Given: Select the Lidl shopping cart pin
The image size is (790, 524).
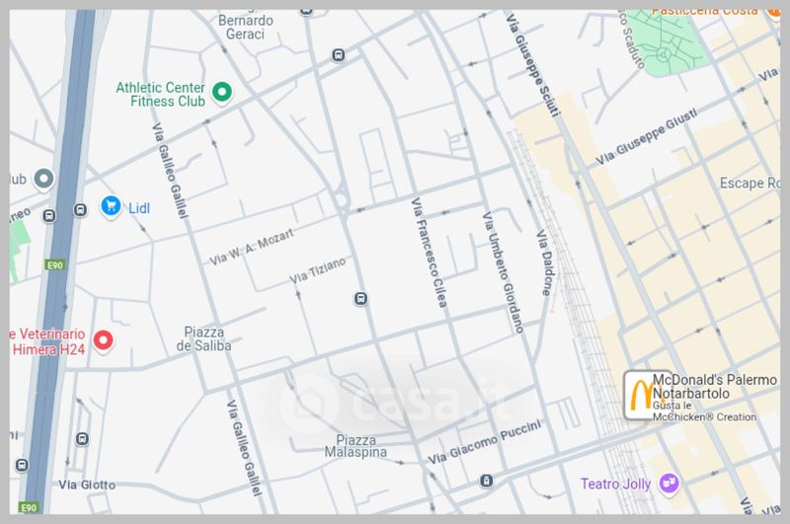Looking at the screenshot, I should click(x=111, y=206).
